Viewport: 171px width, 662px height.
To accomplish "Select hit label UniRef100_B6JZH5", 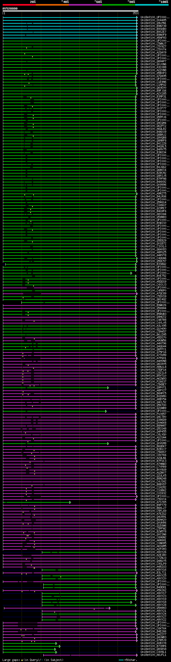I will (153, 335).
